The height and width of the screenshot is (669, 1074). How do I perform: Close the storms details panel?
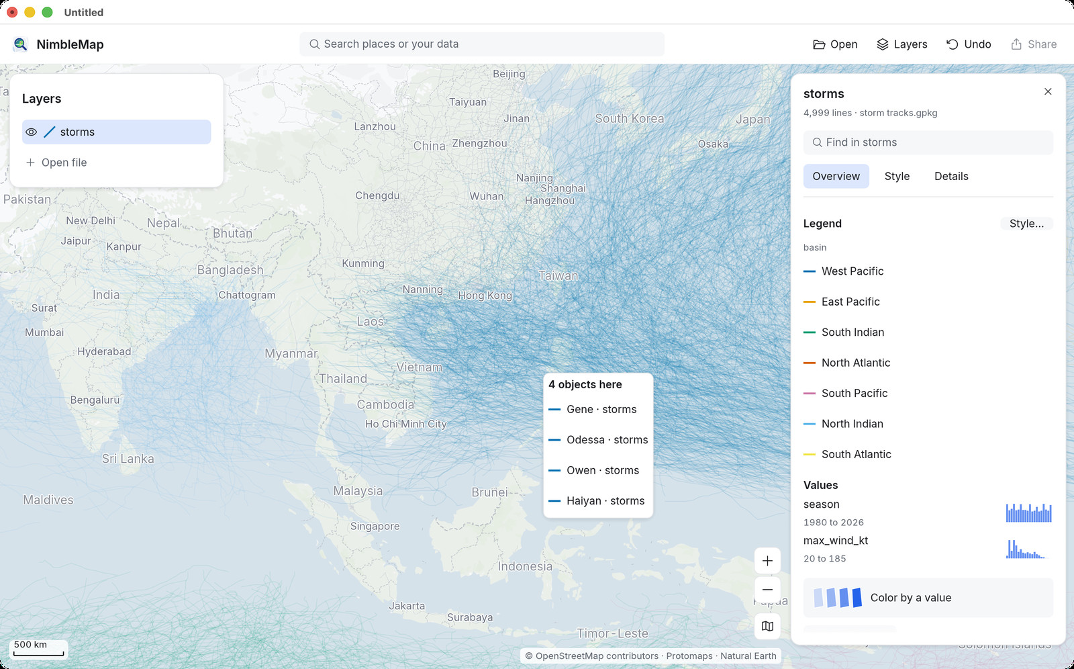(1048, 91)
